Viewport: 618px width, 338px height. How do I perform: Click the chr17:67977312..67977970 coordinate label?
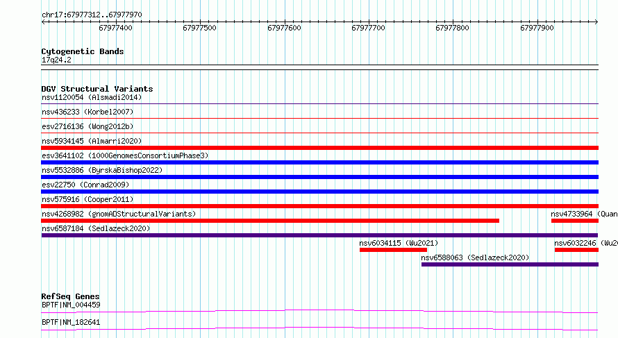[92, 15]
